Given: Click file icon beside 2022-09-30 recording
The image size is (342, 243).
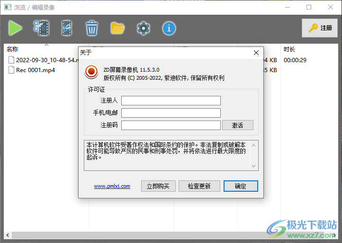Looking at the screenshot, I should [11, 60].
